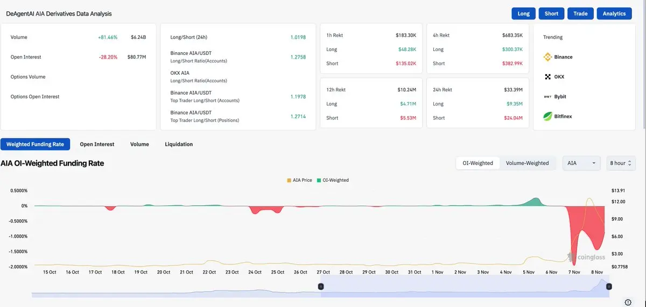
Task: Click the Open Interest value $80.77M
Action: [137, 57]
